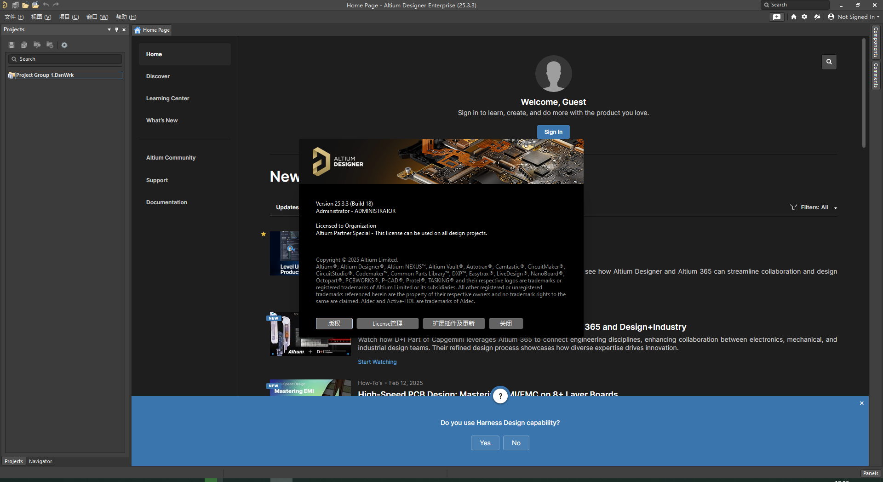The image size is (883, 482).
Task: Click the Home icon in top right toolbar
Action: click(x=794, y=17)
